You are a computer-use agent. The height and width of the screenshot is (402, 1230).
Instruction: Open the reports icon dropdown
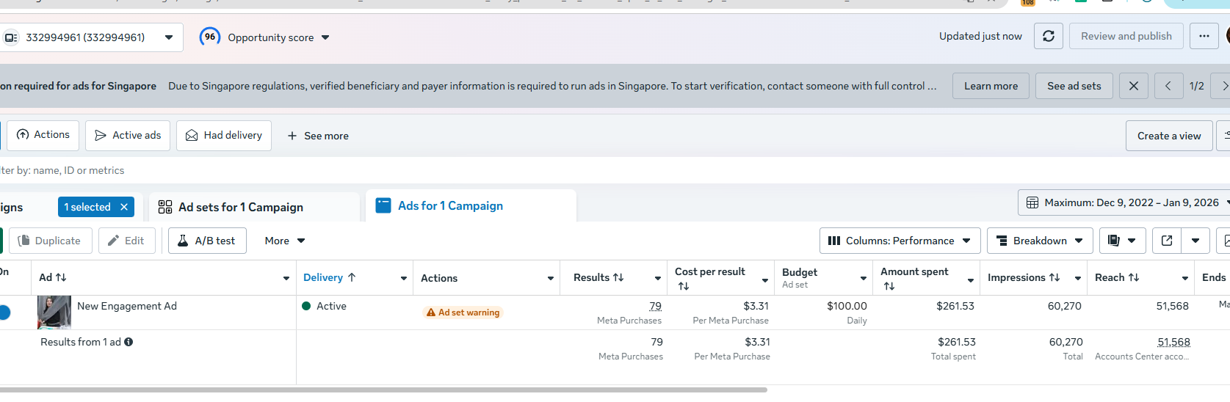1121,241
